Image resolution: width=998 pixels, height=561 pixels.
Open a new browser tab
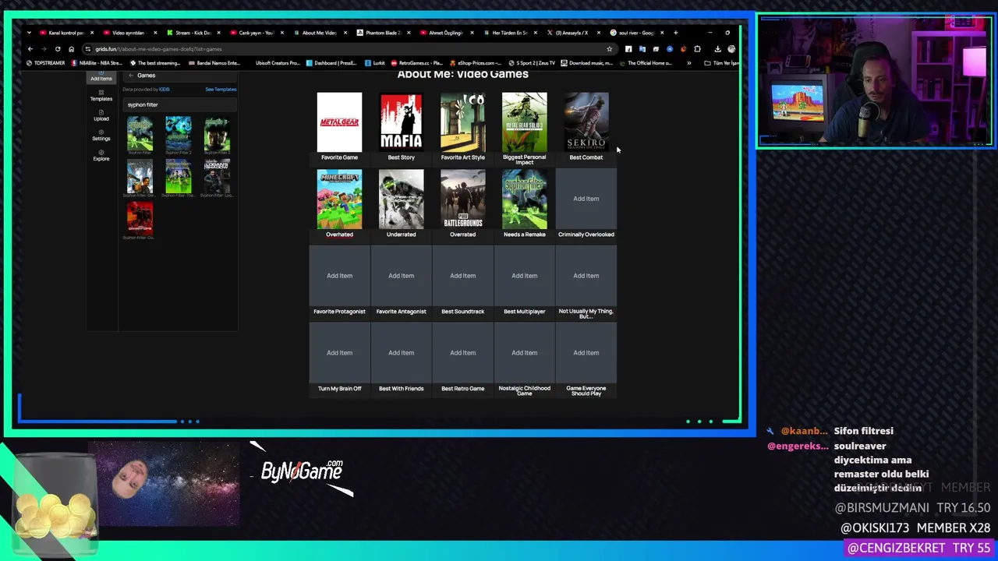pos(675,33)
